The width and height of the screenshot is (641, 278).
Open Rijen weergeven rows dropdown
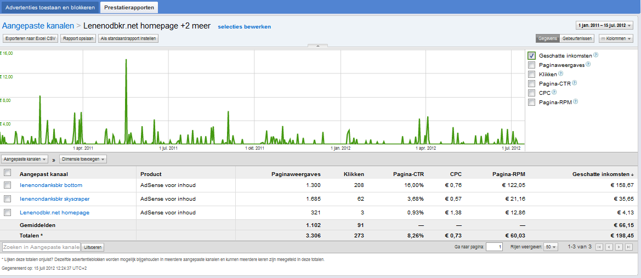click(x=552, y=247)
